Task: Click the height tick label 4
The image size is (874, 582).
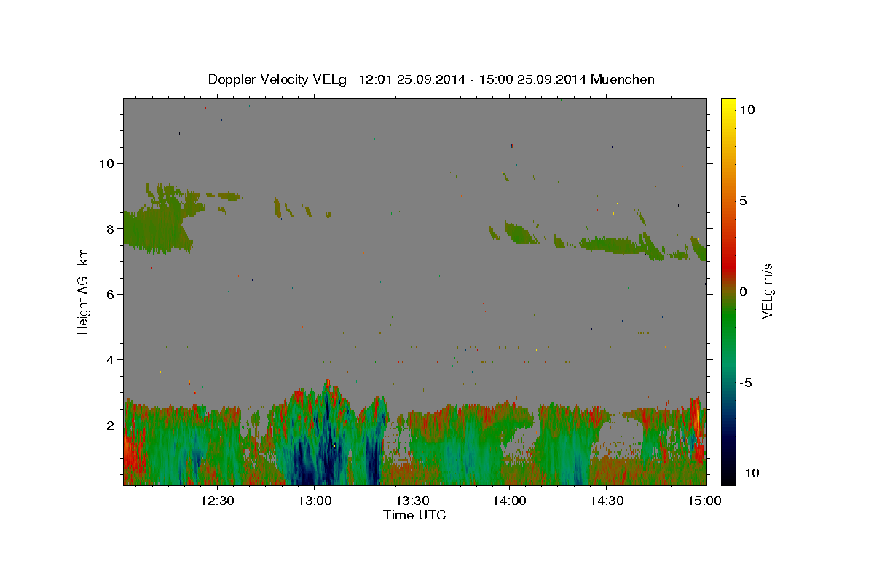Action: (x=111, y=360)
